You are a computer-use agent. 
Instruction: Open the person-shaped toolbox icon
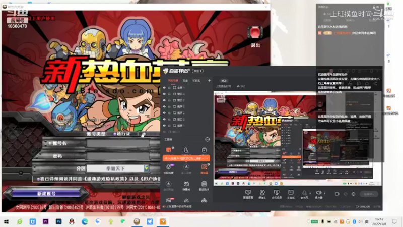tap(186, 150)
